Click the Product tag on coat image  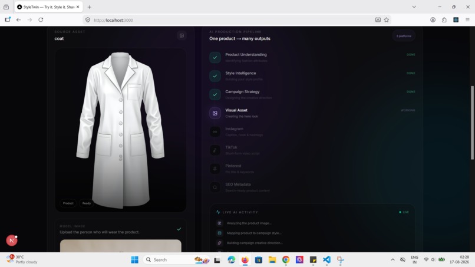pos(68,203)
